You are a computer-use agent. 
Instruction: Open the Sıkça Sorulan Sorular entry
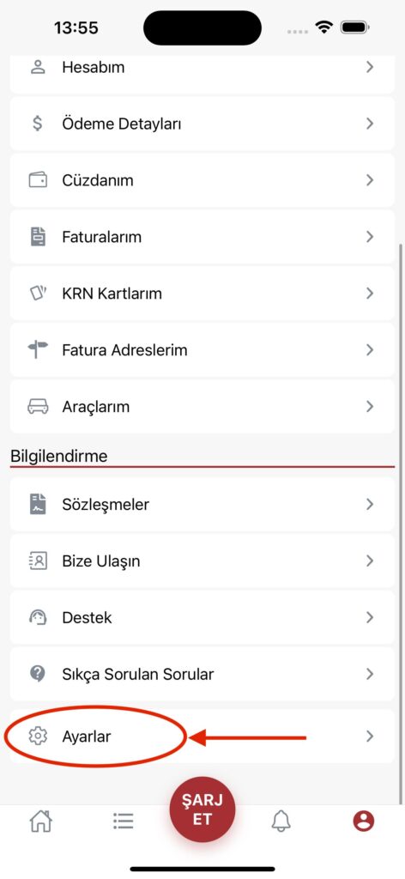[x=202, y=674]
